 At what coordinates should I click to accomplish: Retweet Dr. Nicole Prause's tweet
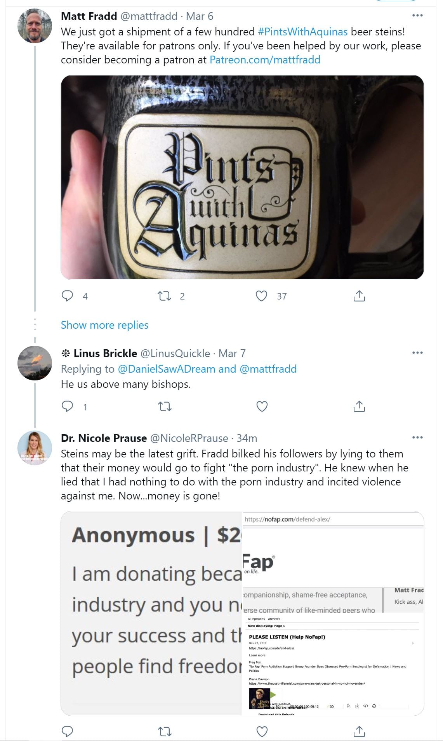[x=165, y=731]
